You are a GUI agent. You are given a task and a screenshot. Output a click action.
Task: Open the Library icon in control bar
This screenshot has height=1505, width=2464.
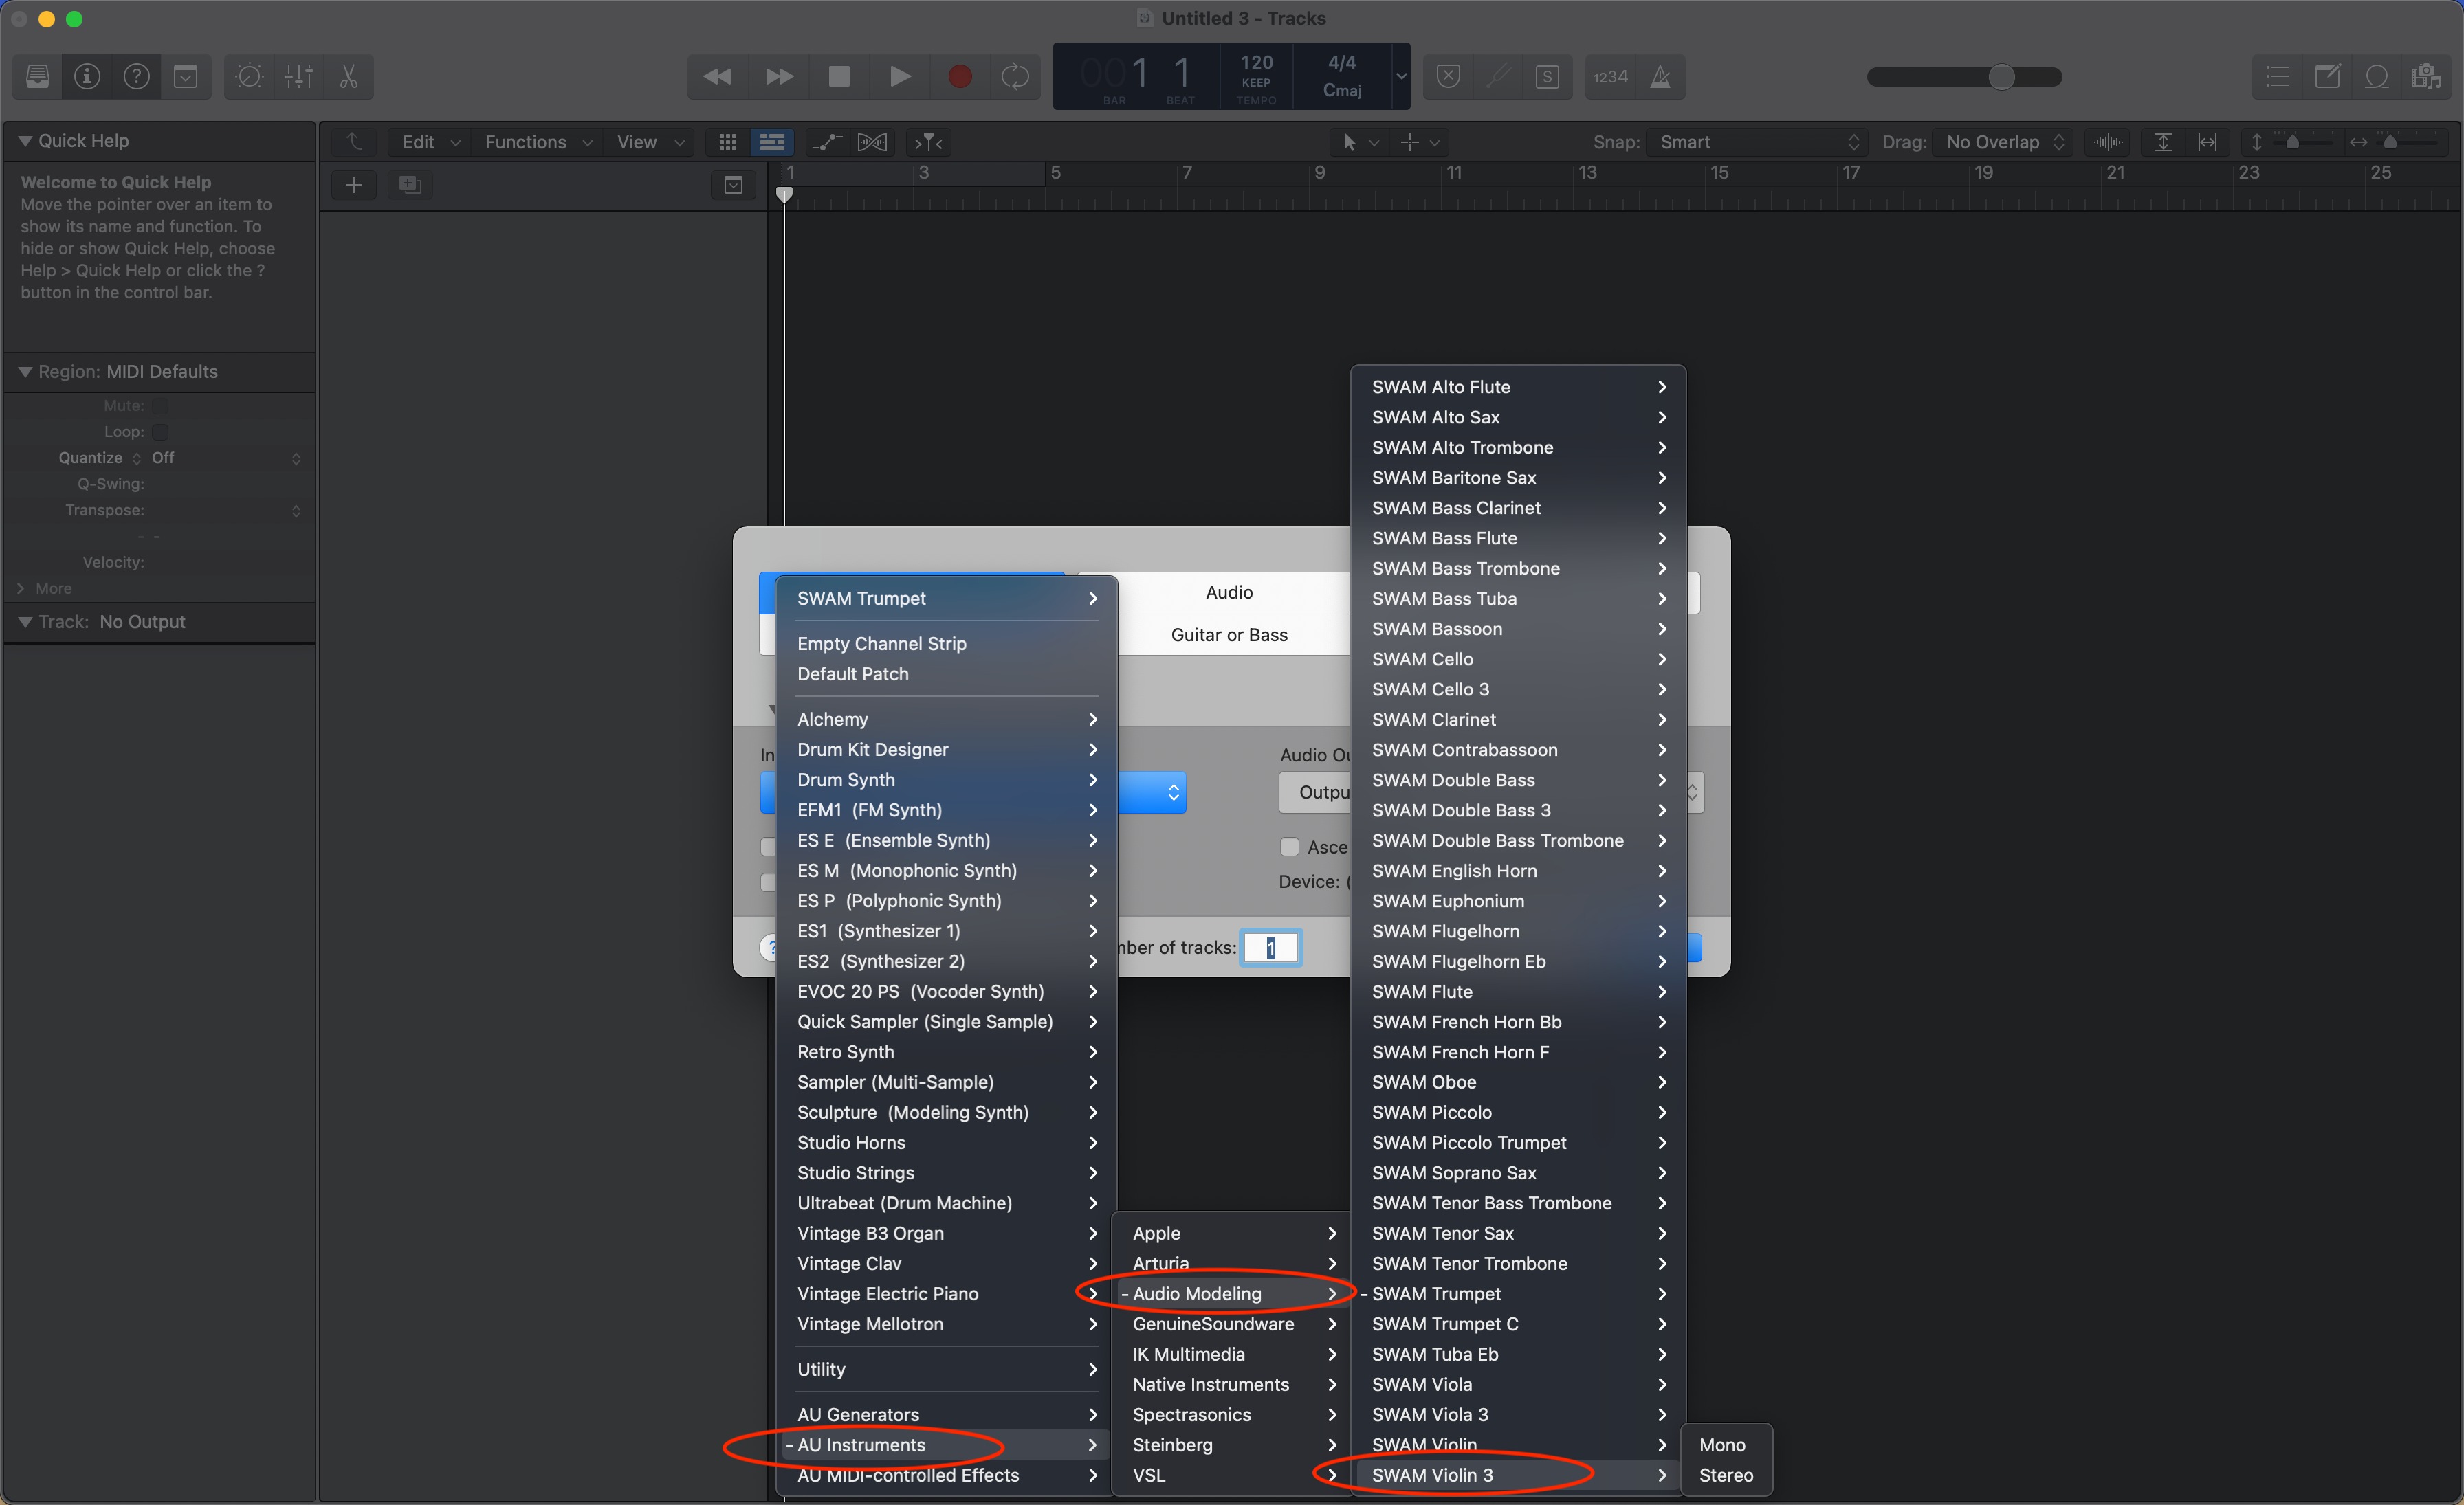(38, 77)
